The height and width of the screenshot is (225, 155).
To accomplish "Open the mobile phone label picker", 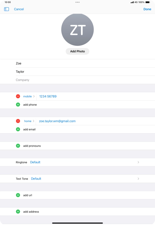I will tap(29, 96).
